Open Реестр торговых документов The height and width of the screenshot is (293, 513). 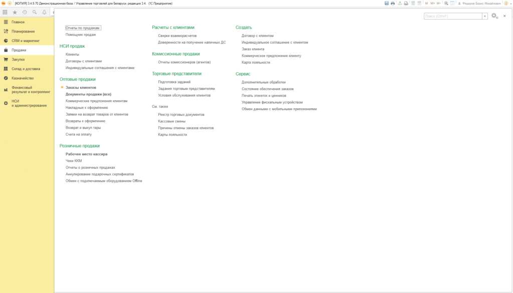click(181, 115)
